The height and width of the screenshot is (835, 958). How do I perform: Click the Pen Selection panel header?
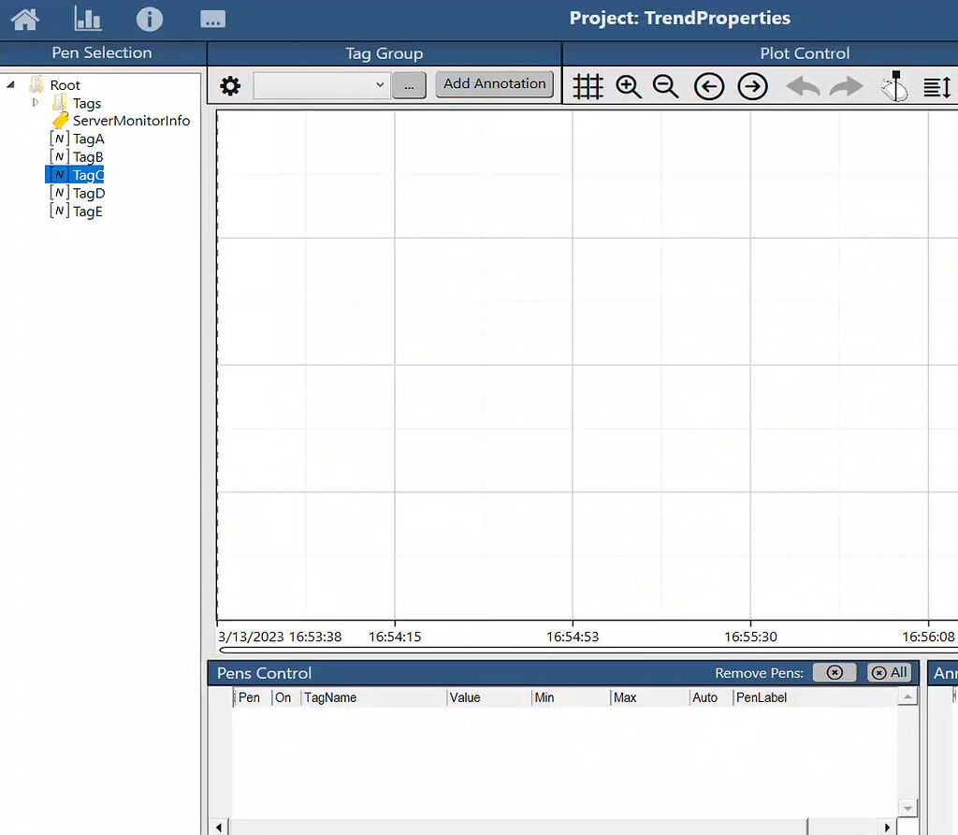102,53
